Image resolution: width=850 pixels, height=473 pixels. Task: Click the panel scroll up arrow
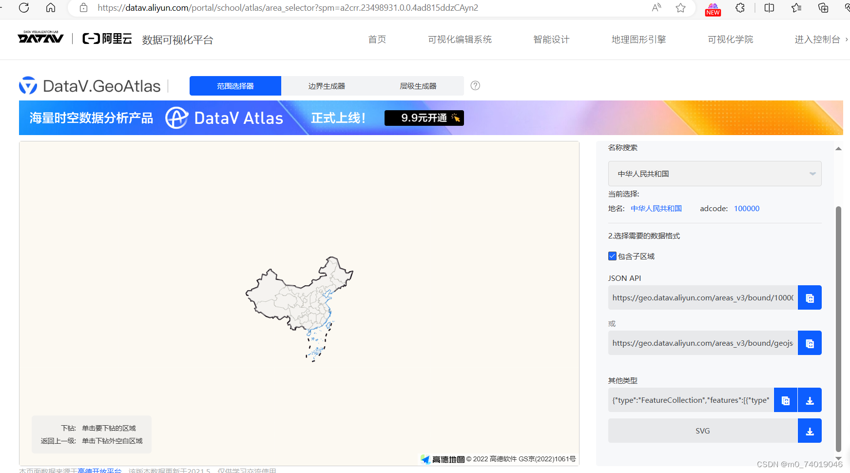[x=838, y=148]
